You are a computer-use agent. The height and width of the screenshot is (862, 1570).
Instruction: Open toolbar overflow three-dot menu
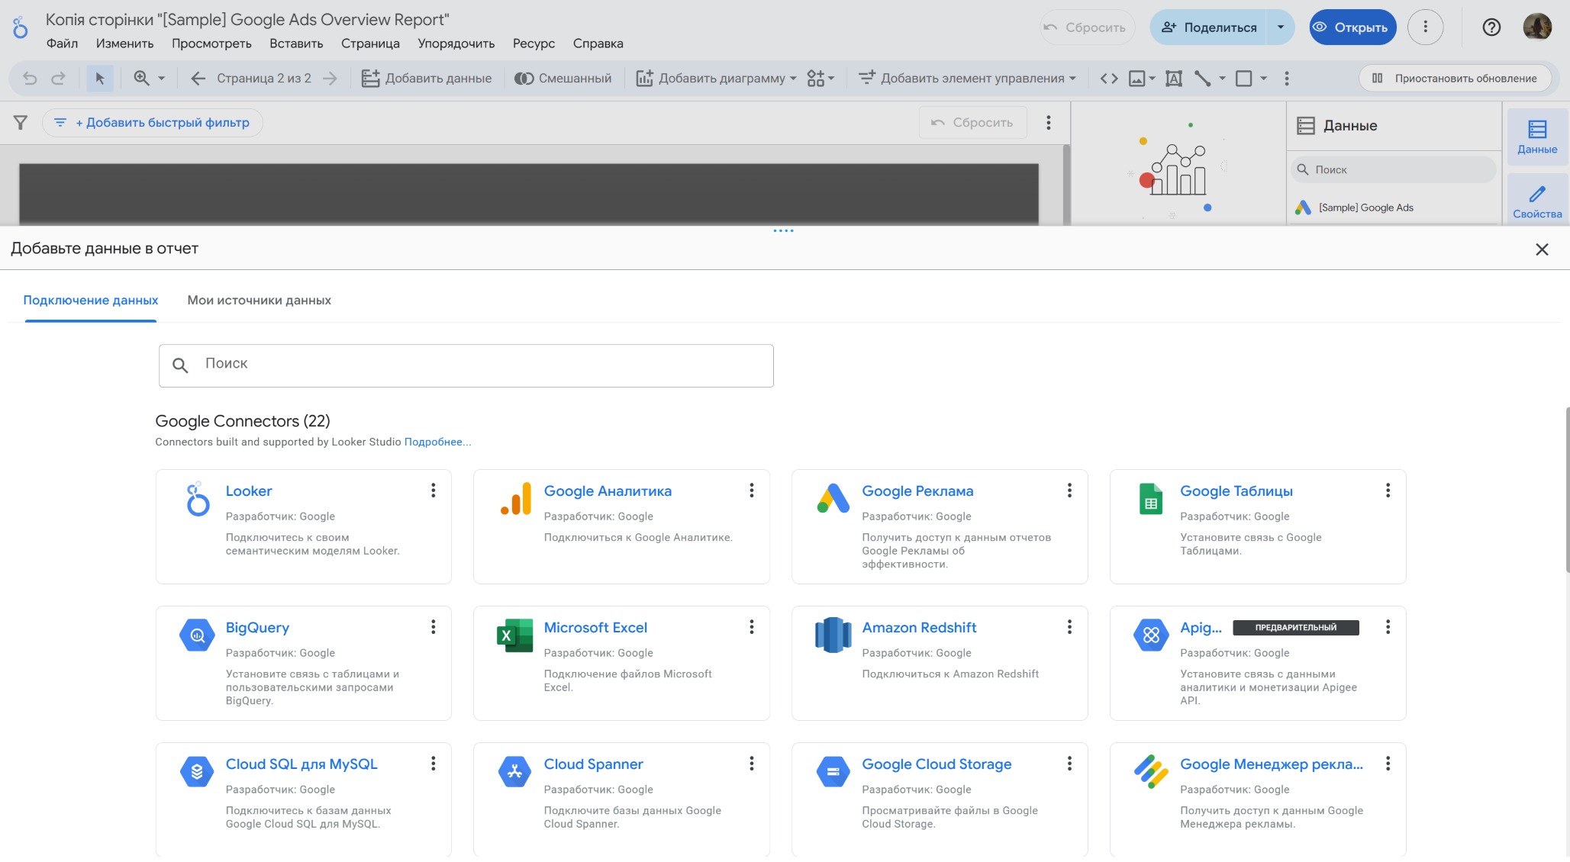tap(1287, 78)
